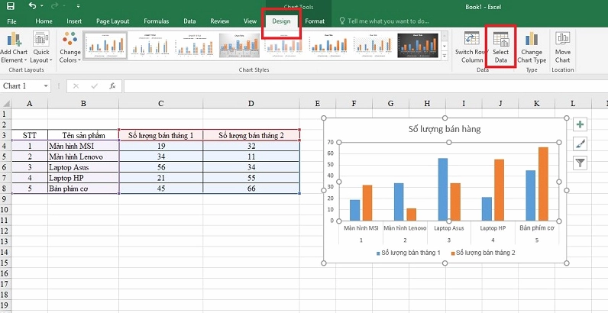Open the Name Box dropdown arrow
The width and height of the screenshot is (608, 313).
coord(46,86)
